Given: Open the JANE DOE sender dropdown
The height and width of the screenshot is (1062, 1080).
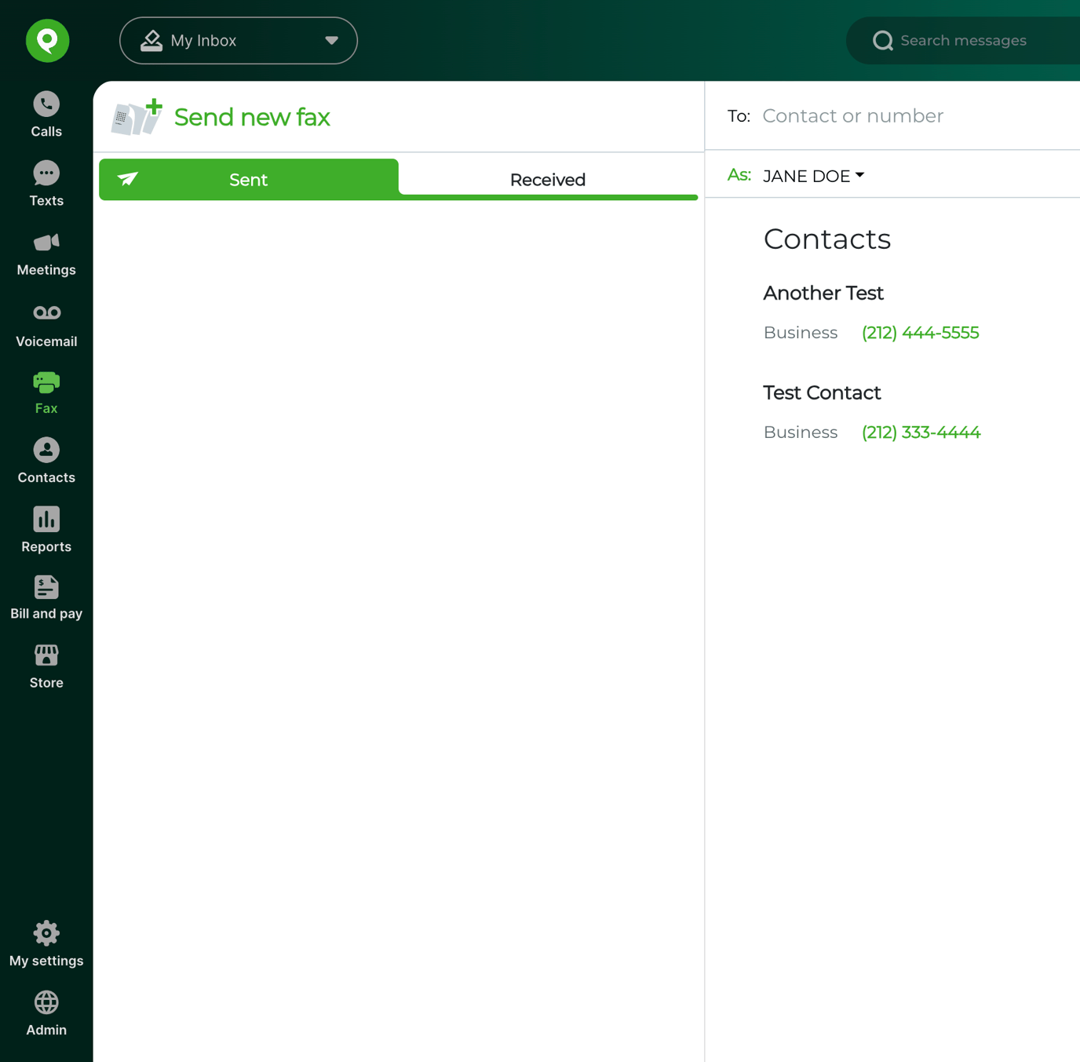Looking at the screenshot, I should pos(813,176).
